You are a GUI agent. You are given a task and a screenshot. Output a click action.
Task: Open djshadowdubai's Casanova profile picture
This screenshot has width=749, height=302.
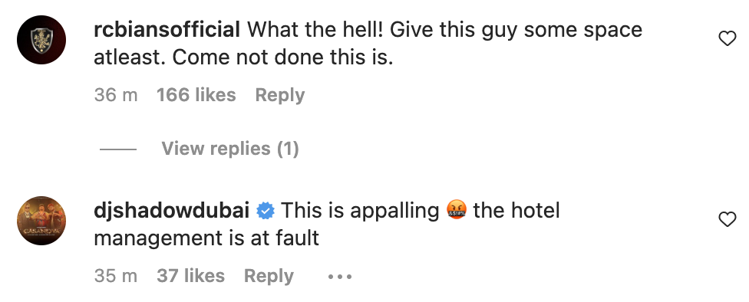point(41,221)
